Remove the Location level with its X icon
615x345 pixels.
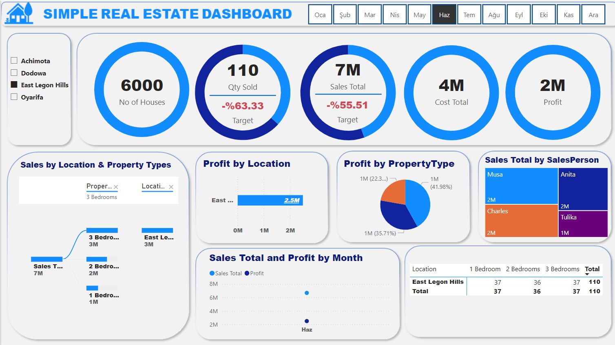tap(171, 187)
